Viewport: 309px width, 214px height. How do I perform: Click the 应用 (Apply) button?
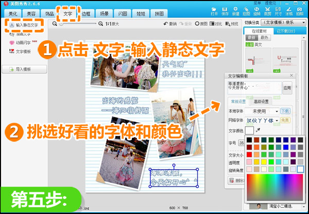[x=287, y=87]
